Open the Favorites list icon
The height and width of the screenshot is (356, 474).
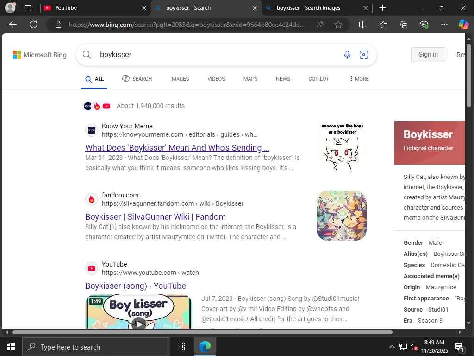click(383, 25)
